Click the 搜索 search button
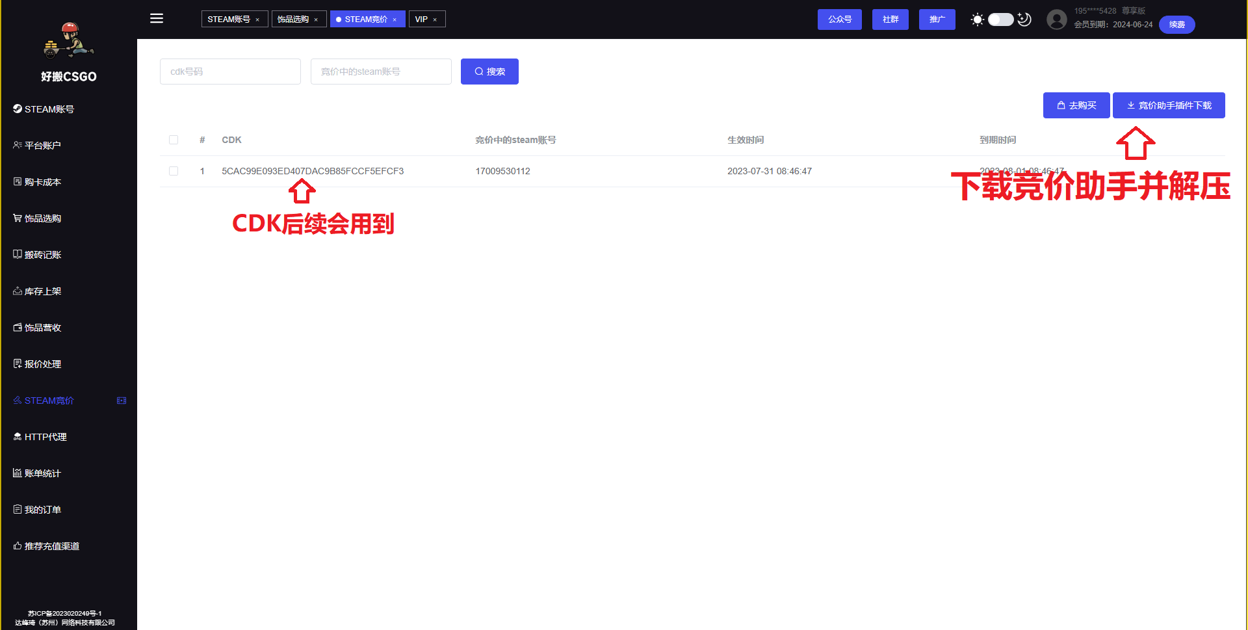Image resolution: width=1248 pixels, height=630 pixels. click(489, 72)
